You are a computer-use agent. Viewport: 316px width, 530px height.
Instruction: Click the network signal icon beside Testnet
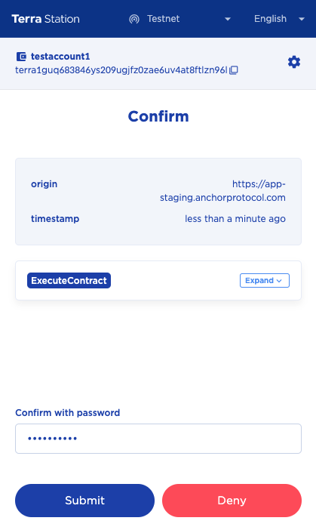(134, 19)
